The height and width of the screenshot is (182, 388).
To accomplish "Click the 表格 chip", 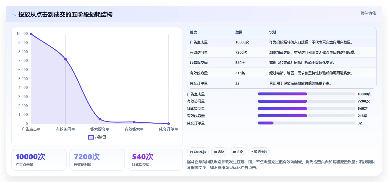I will pos(219,152).
